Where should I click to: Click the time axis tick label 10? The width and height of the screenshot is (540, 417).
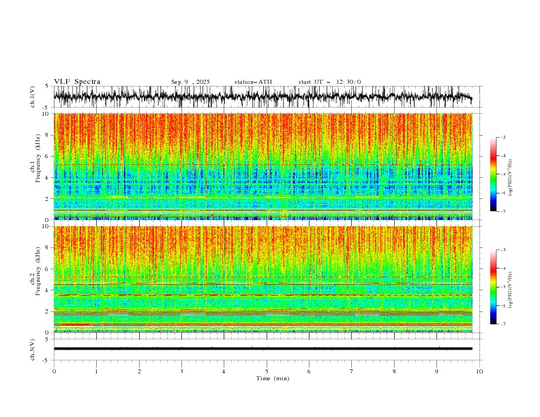[x=479, y=371]
